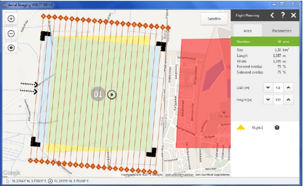Click the dark status icon beside Flight 1
This screenshot has width=303, height=186.
[x=277, y=128]
